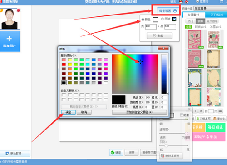
Task: Collapse the panel with 收起 button
Action: tap(159, 36)
